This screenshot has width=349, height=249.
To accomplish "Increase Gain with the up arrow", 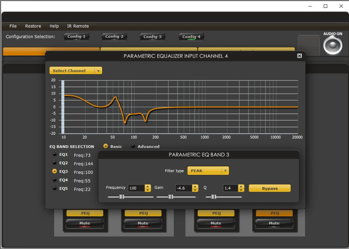I will (195, 186).
